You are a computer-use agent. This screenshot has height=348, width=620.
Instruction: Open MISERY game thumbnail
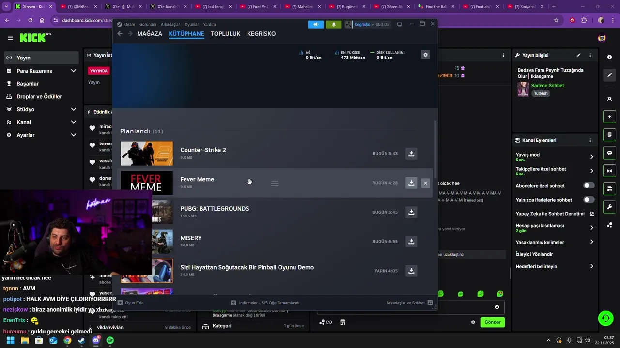162,242
